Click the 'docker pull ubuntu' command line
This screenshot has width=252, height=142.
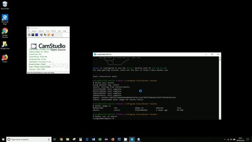click(103, 83)
